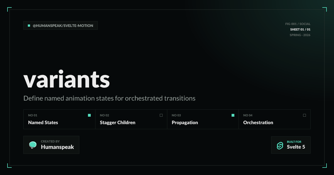
Task: Open the Orchestration card
Action: [275, 119]
